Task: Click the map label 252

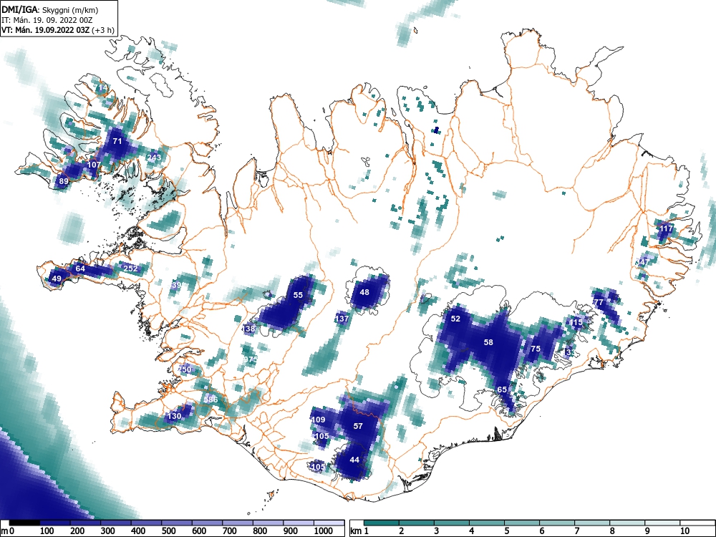Action: tap(130, 268)
